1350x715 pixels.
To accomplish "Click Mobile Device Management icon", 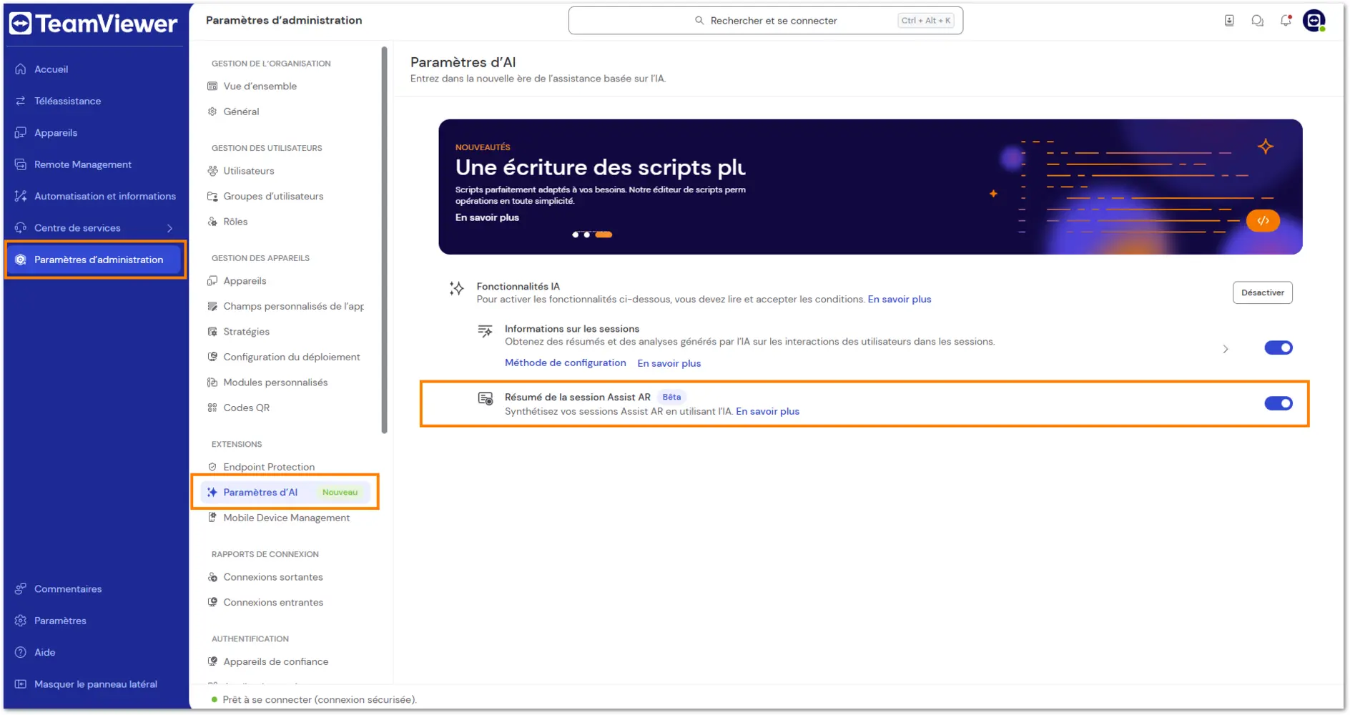I will [212, 518].
